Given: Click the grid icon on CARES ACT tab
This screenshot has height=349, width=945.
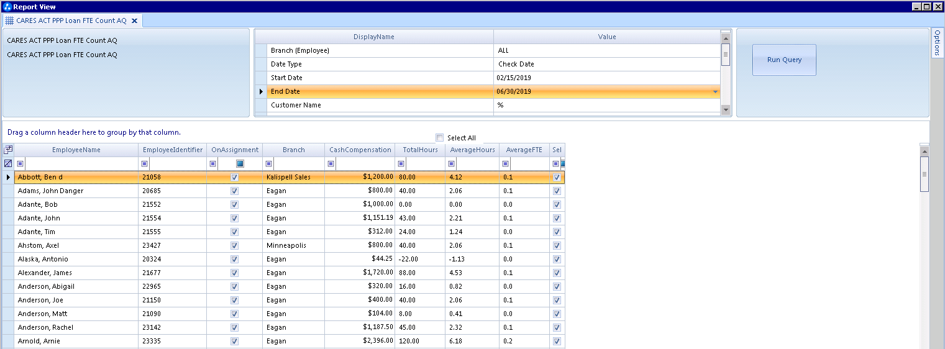Looking at the screenshot, I should coord(9,20).
